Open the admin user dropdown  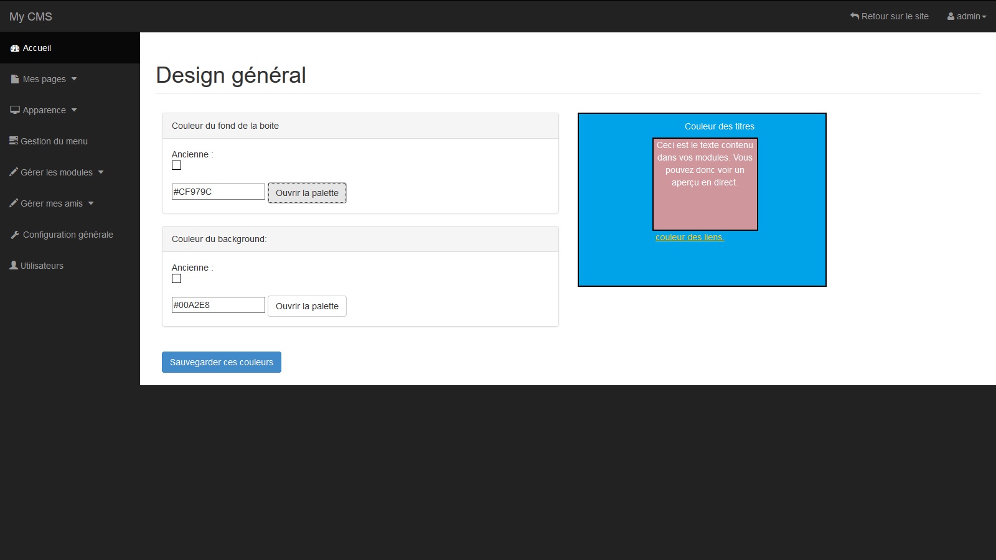pyautogui.click(x=967, y=16)
